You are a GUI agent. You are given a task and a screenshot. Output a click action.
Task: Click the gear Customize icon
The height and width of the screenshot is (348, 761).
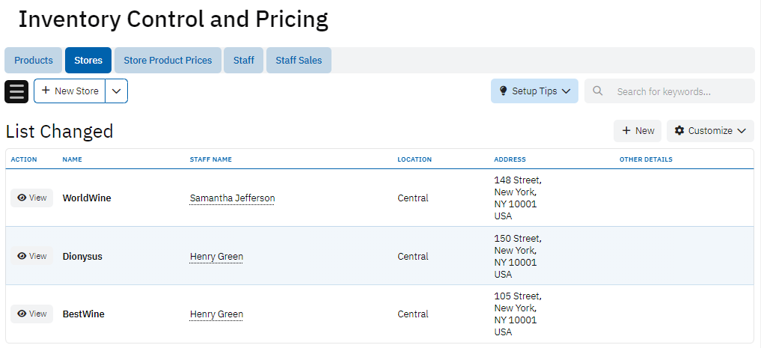point(679,131)
